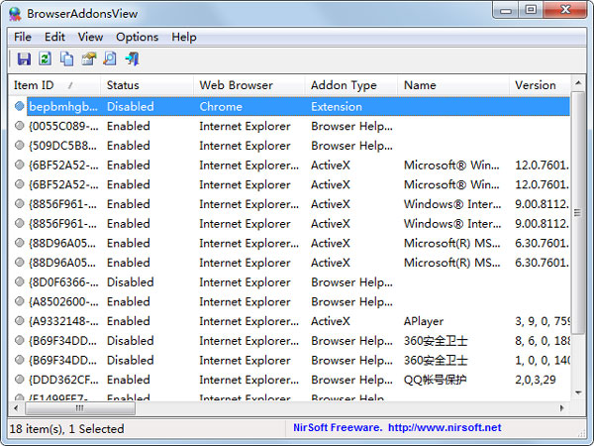This screenshot has width=594, height=446.
Task: Sort by the Item ID column header
Action: pyautogui.click(x=54, y=85)
